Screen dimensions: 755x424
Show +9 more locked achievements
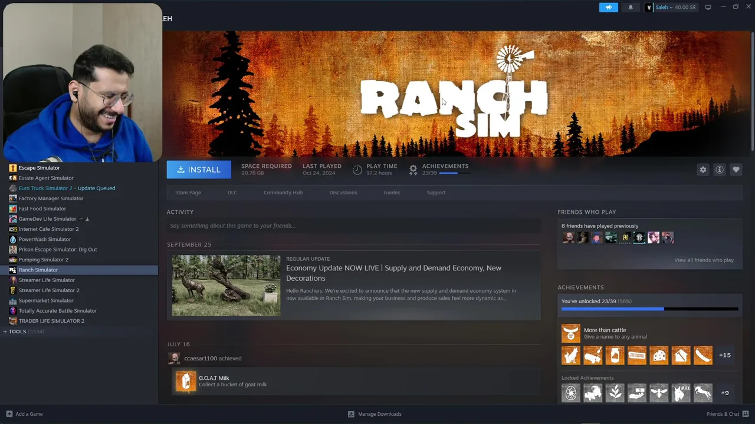tap(725, 393)
